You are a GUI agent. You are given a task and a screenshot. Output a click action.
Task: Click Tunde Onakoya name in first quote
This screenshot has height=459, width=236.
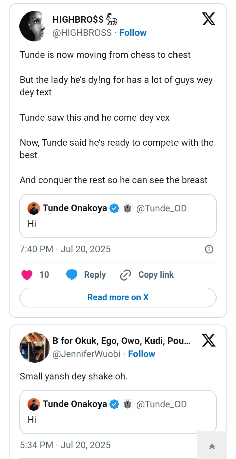point(75,208)
